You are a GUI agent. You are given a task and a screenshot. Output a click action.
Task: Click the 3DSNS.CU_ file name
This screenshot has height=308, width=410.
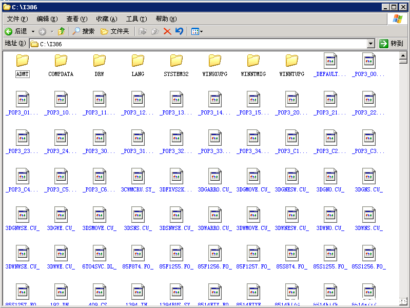pos(138,228)
